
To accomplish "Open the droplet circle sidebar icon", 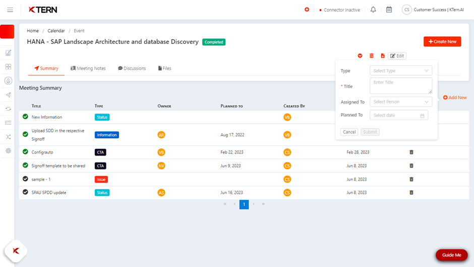I will (8, 81).
